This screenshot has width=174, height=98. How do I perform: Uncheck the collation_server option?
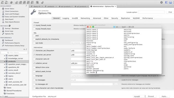pyautogui.click(x=34, y=63)
